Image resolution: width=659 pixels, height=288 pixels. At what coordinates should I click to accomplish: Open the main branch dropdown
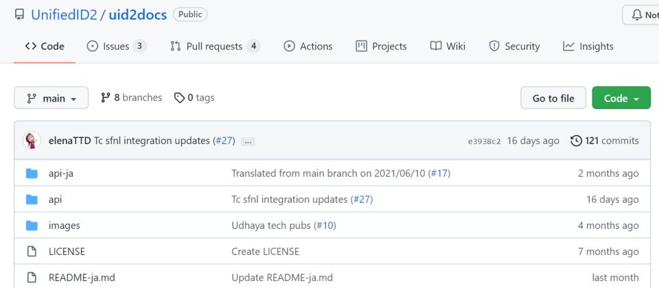coord(51,98)
